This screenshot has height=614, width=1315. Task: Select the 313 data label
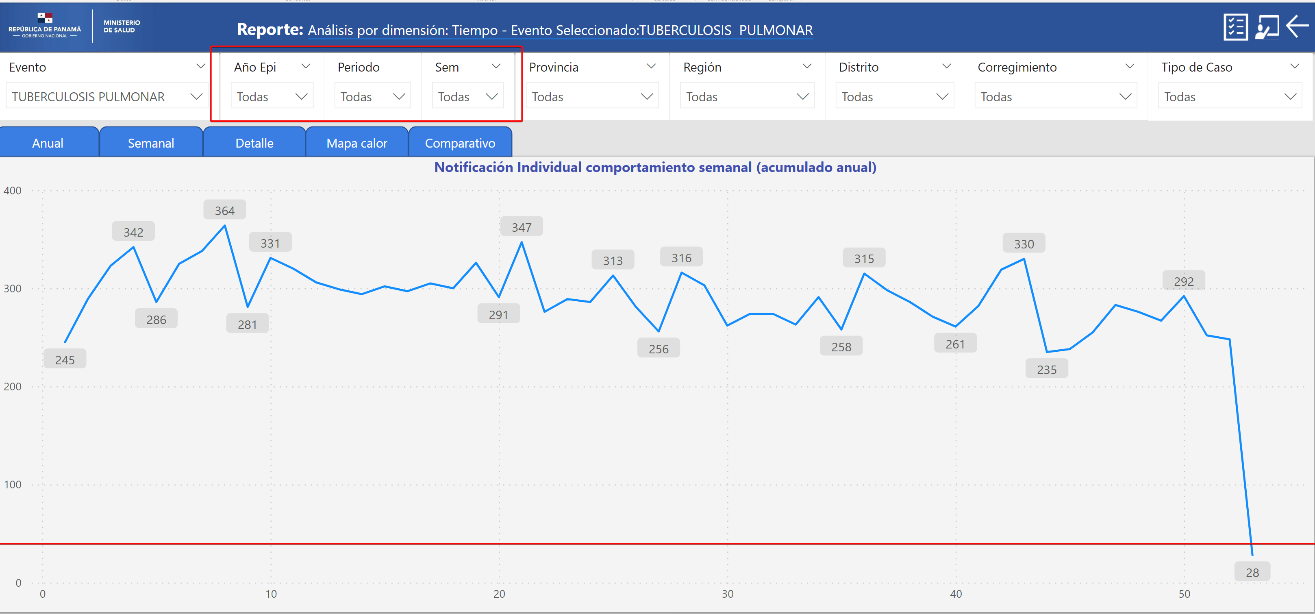click(613, 260)
